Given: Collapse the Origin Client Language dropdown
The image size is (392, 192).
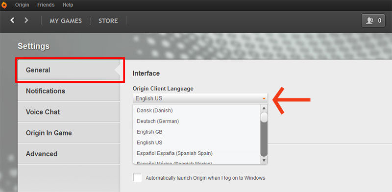Looking at the screenshot, I should pos(200,98).
